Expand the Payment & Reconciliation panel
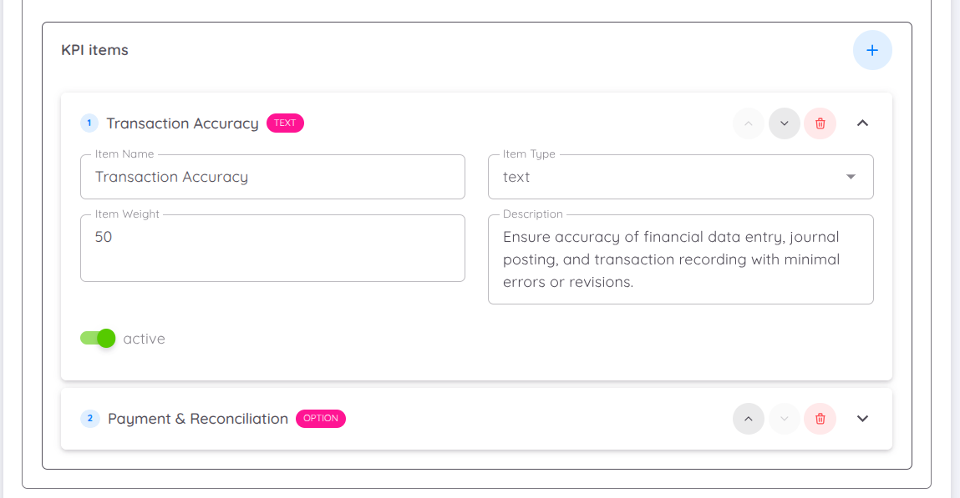Viewport: 960px width, 498px height. [x=862, y=419]
